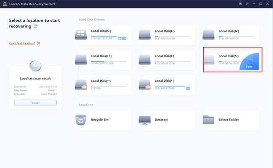
Task: Click the 62.01 GB size text
Action: point(96,89)
